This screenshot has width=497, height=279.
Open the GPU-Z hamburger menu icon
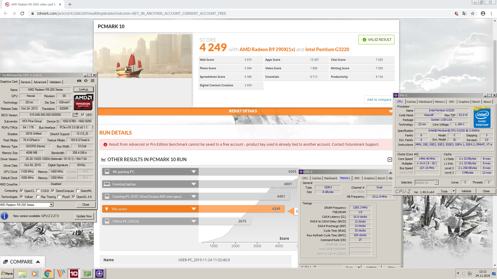click(92, 81)
